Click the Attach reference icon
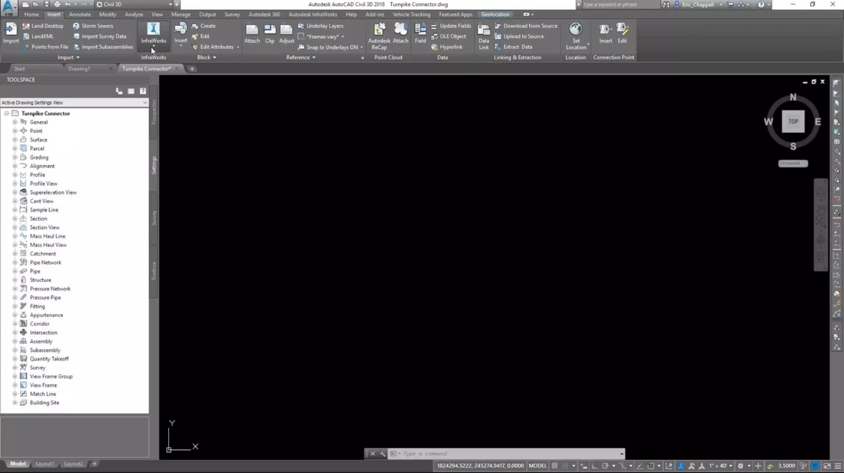The width and height of the screenshot is (844, 473). pos(252,30)
